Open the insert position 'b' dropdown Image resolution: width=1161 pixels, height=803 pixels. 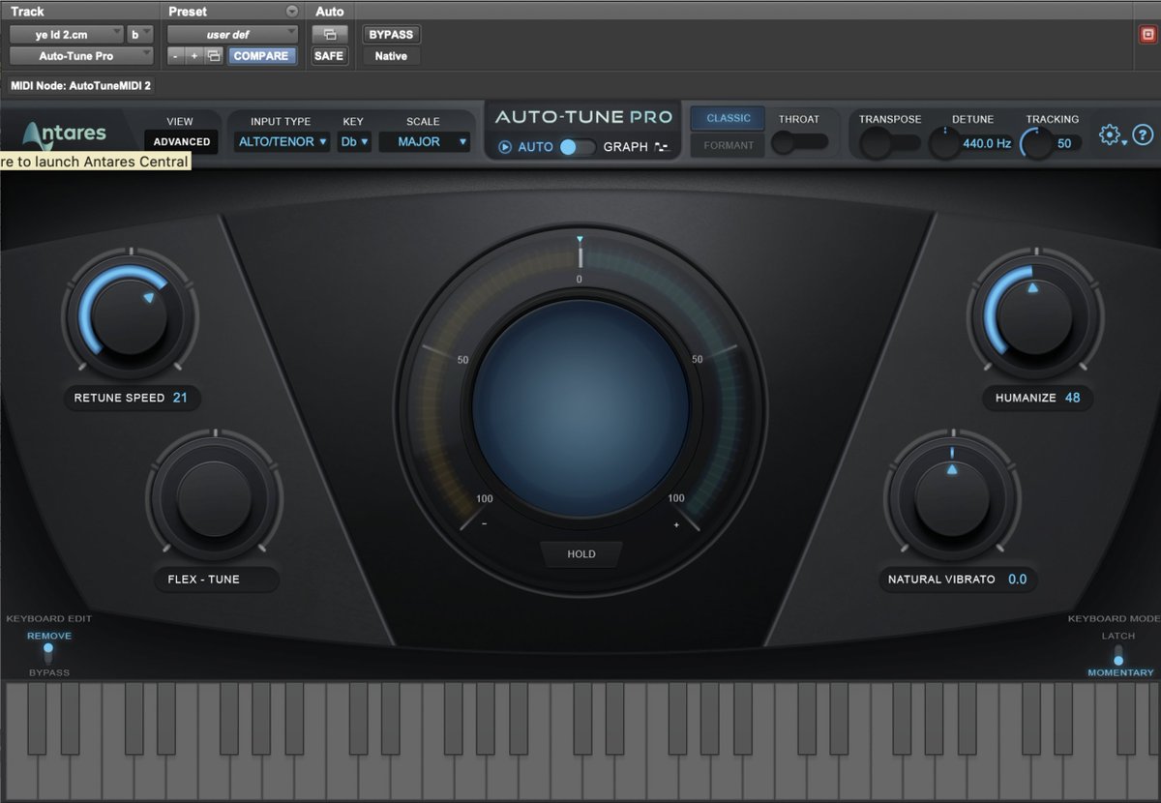[x=139, y=34]
